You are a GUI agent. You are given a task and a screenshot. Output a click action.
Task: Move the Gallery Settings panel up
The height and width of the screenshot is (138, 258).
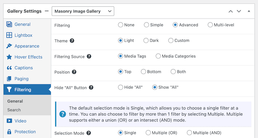click(x=231, y=11)
